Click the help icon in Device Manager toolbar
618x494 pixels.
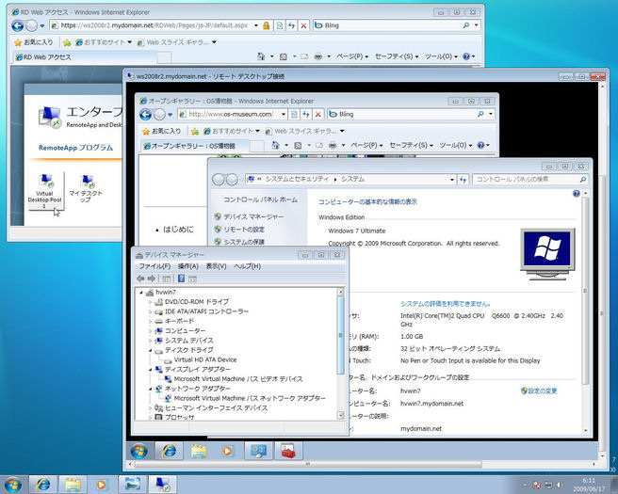(181, 279)
